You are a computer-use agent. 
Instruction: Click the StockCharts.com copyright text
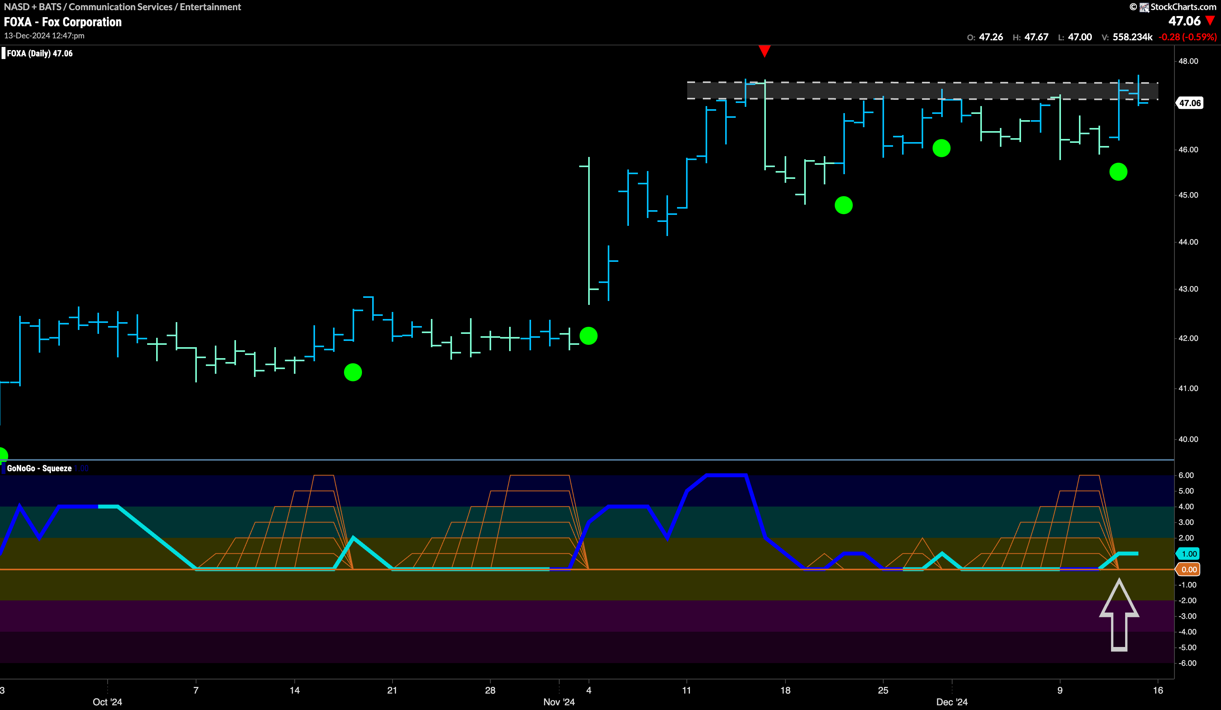click(x=1173, y=7)
